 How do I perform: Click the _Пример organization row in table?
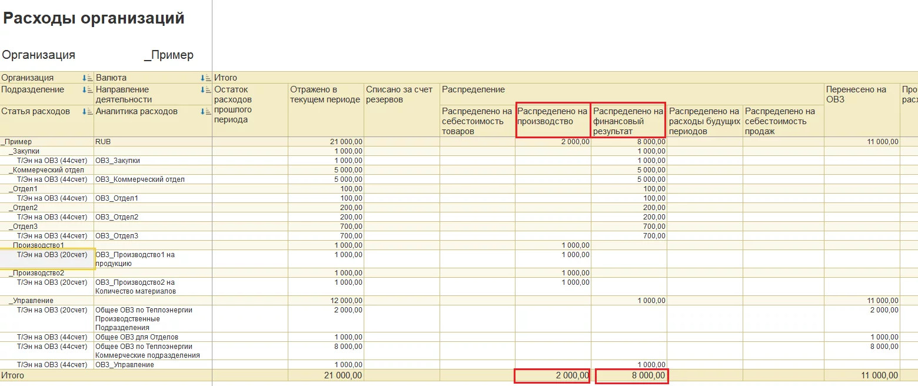[47, 142]
